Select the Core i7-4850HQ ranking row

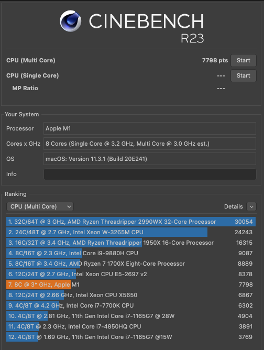click(131, 326)
